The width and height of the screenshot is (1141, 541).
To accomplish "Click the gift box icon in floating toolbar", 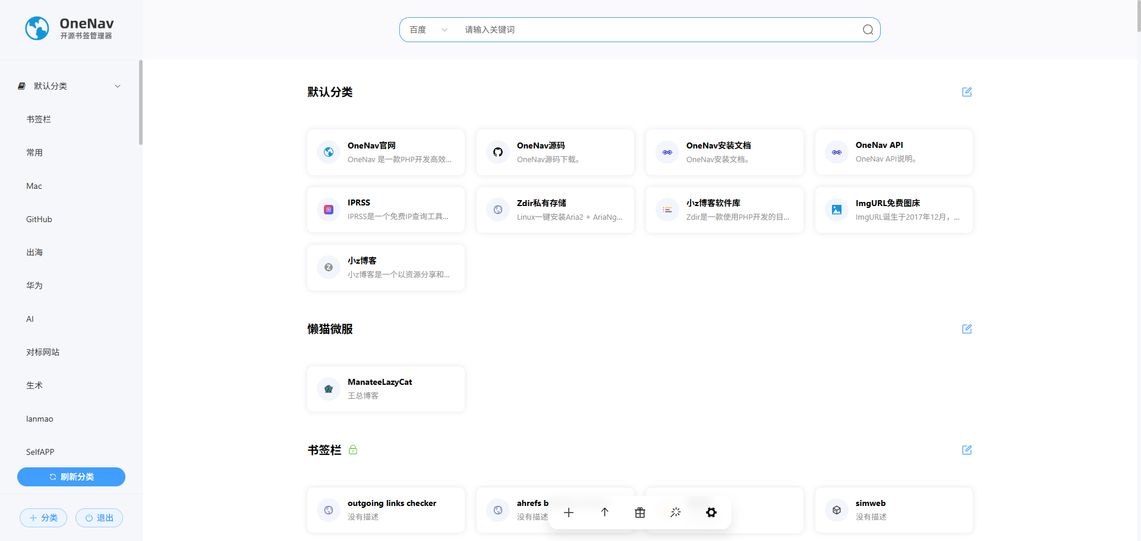I will point(640,512).
